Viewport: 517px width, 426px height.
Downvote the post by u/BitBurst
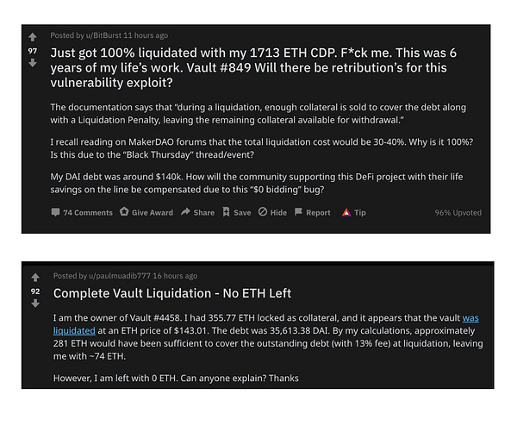[34, 63]
